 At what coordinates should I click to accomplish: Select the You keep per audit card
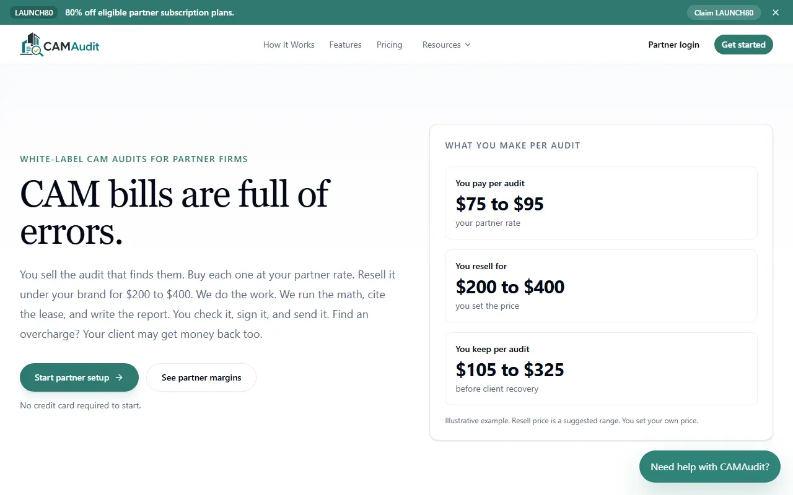(601, 369)
